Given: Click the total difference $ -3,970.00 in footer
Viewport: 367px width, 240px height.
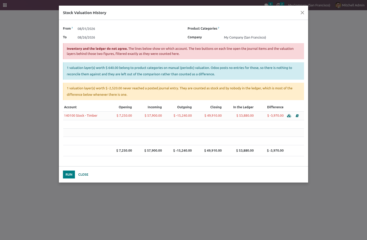Looking at the screenshot, I should coord(275,151).
